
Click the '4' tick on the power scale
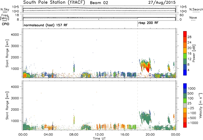189,70
